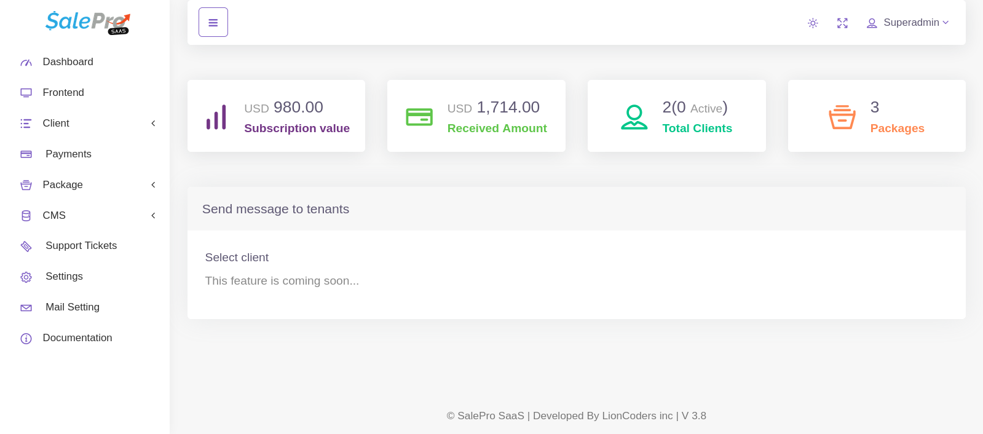Image resolution: width=983 pixels, height=434 pixels.
Task: Click the purple bar chart icon
Action: (x=216, y=117)
